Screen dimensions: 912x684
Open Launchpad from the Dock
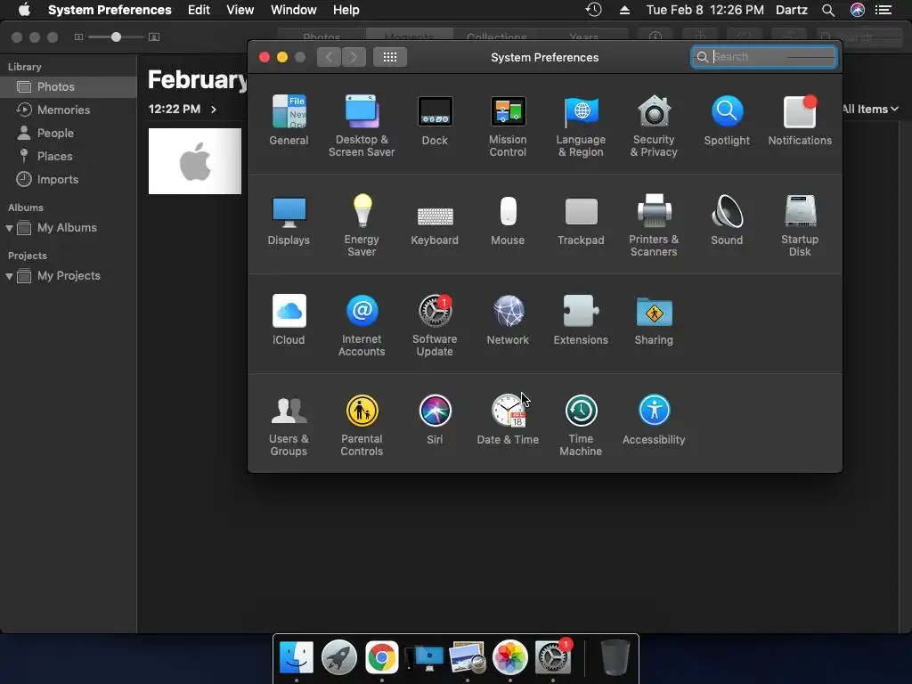click(339, 657)
